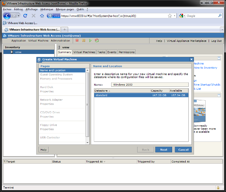The width and height of the screenshot is (226, 192).
Task: Click the status bar padlock icon
Action: 218,188
